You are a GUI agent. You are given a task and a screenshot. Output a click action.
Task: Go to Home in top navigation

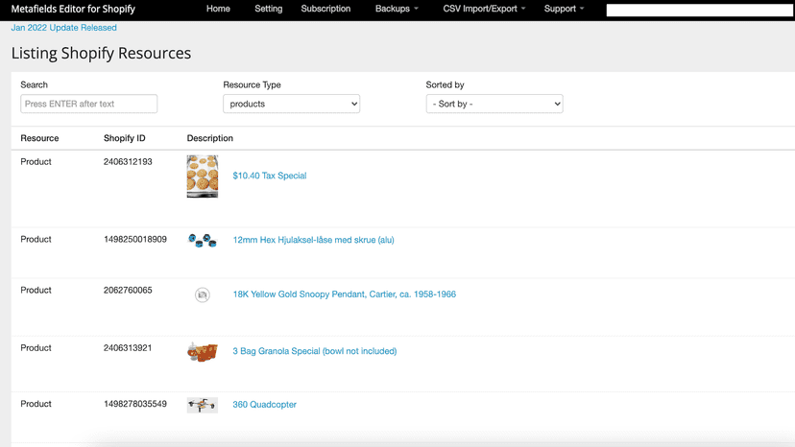(218, 9)
